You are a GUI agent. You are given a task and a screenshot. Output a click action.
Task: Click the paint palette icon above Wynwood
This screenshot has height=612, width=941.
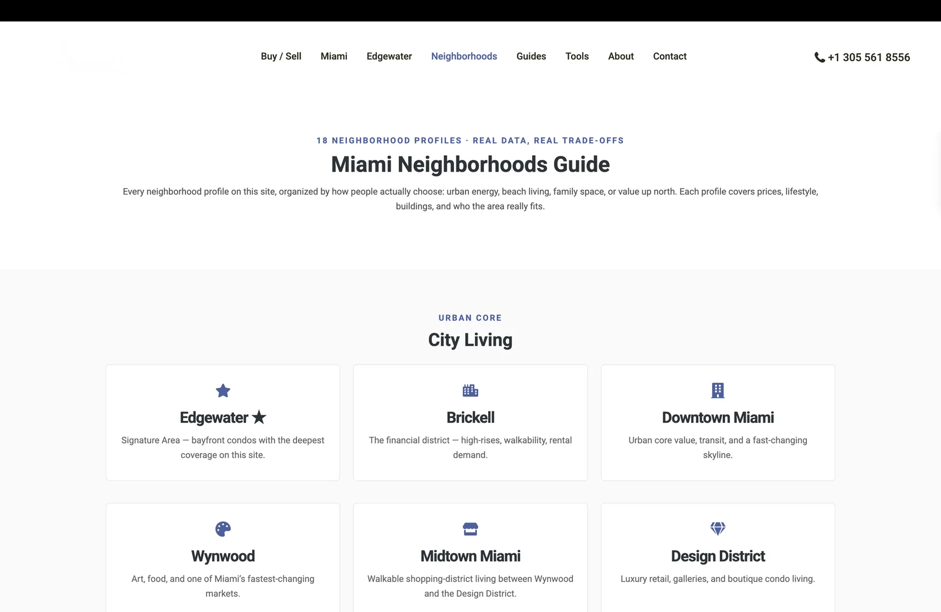pyautogui.click(x=223, y=529)
